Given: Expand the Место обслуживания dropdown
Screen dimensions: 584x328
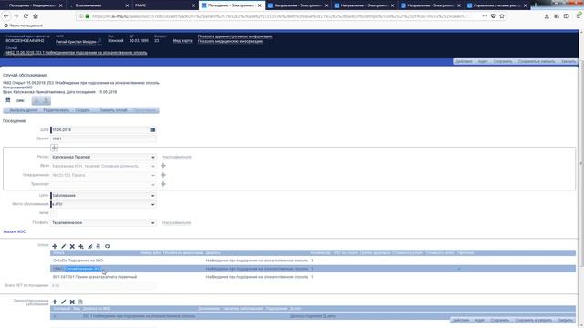Looking at the screenshot, I should tap(152, 204).
